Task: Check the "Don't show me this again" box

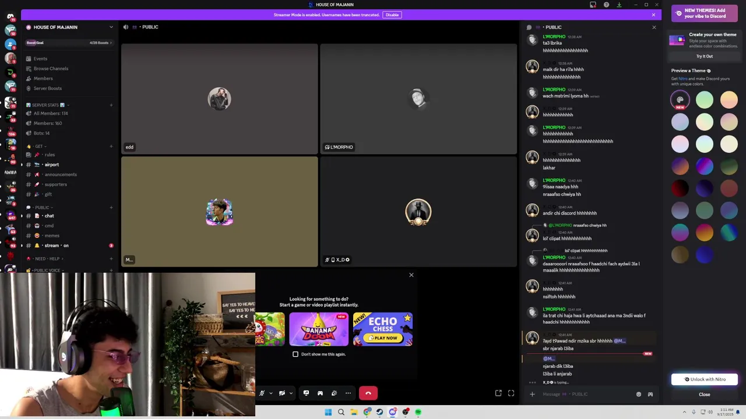Action: click(295, 354)
